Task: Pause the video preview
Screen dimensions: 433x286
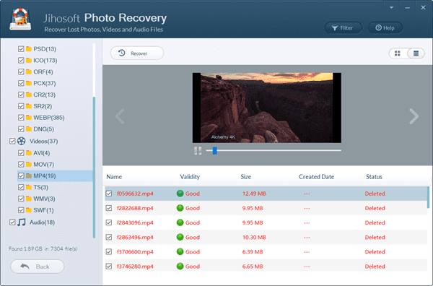Action: click(198, 151)
